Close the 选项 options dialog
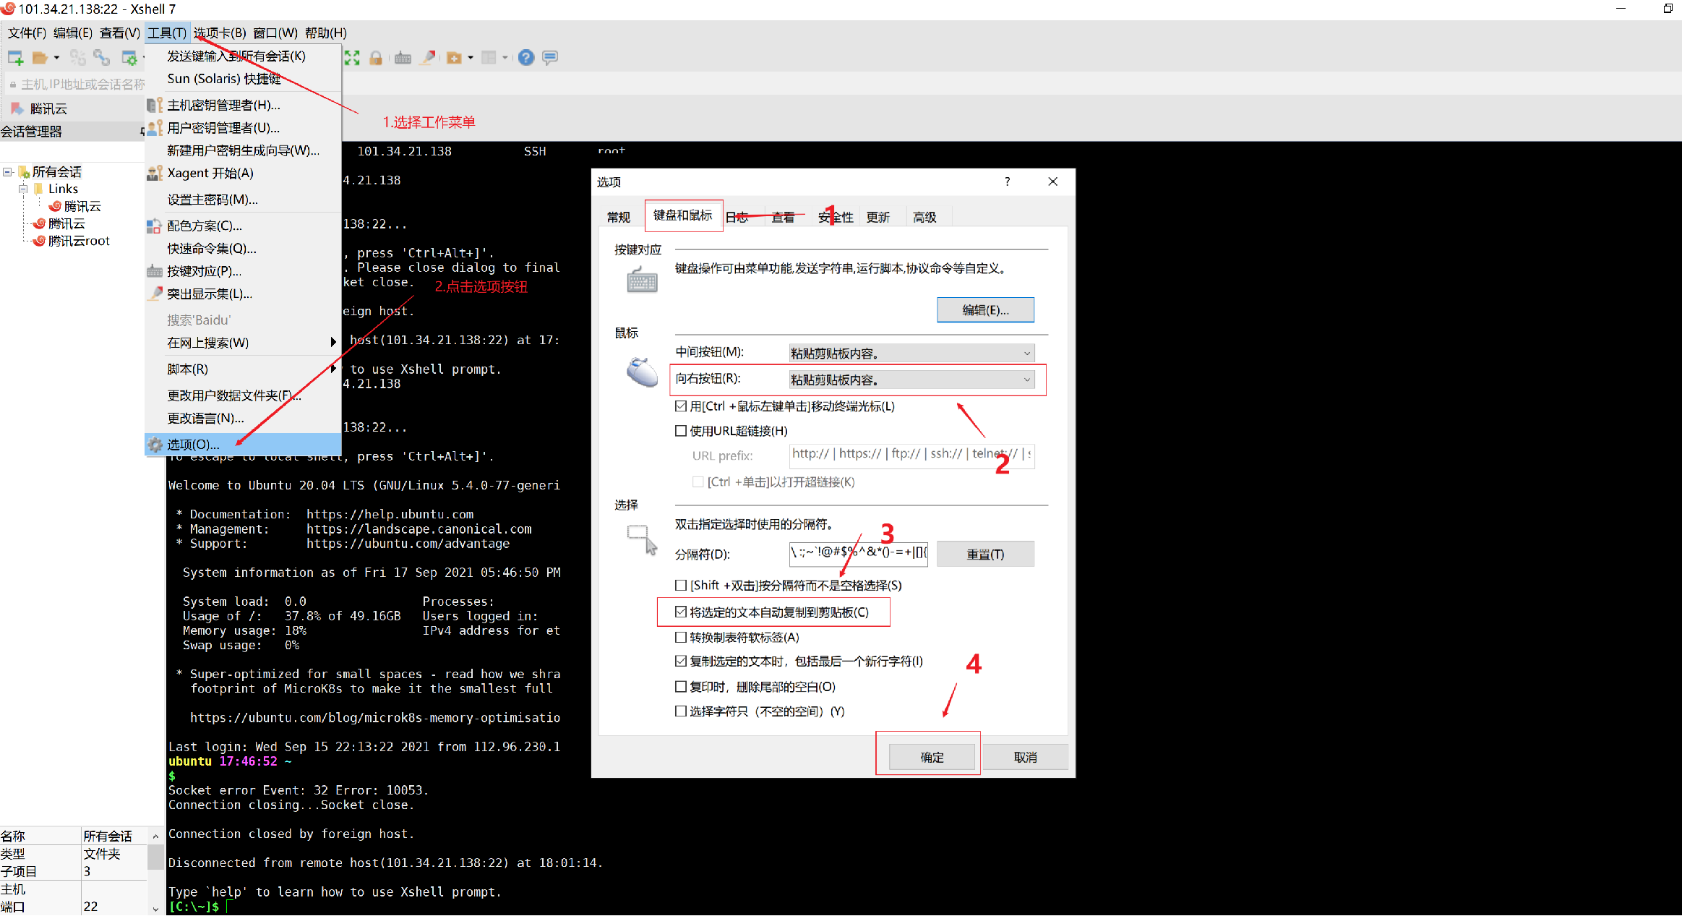 tap(1053, 181)
